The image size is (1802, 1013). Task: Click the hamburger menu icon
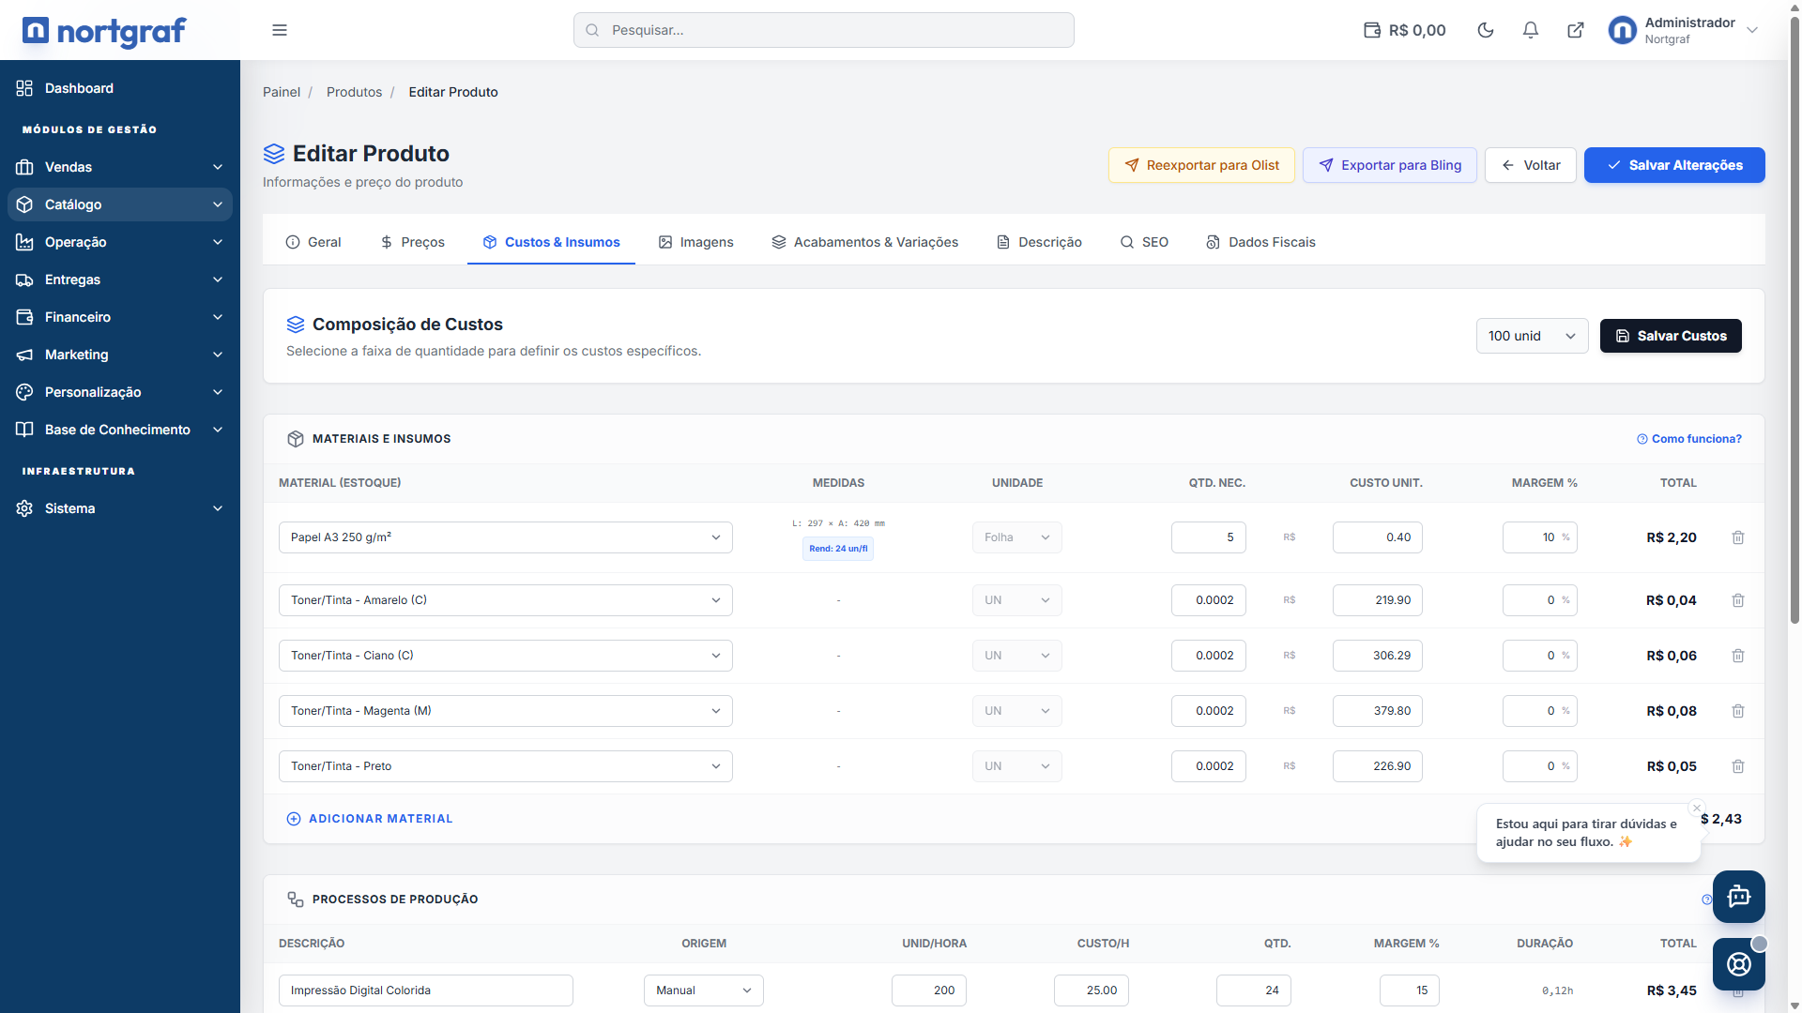[x=280, y=30]
